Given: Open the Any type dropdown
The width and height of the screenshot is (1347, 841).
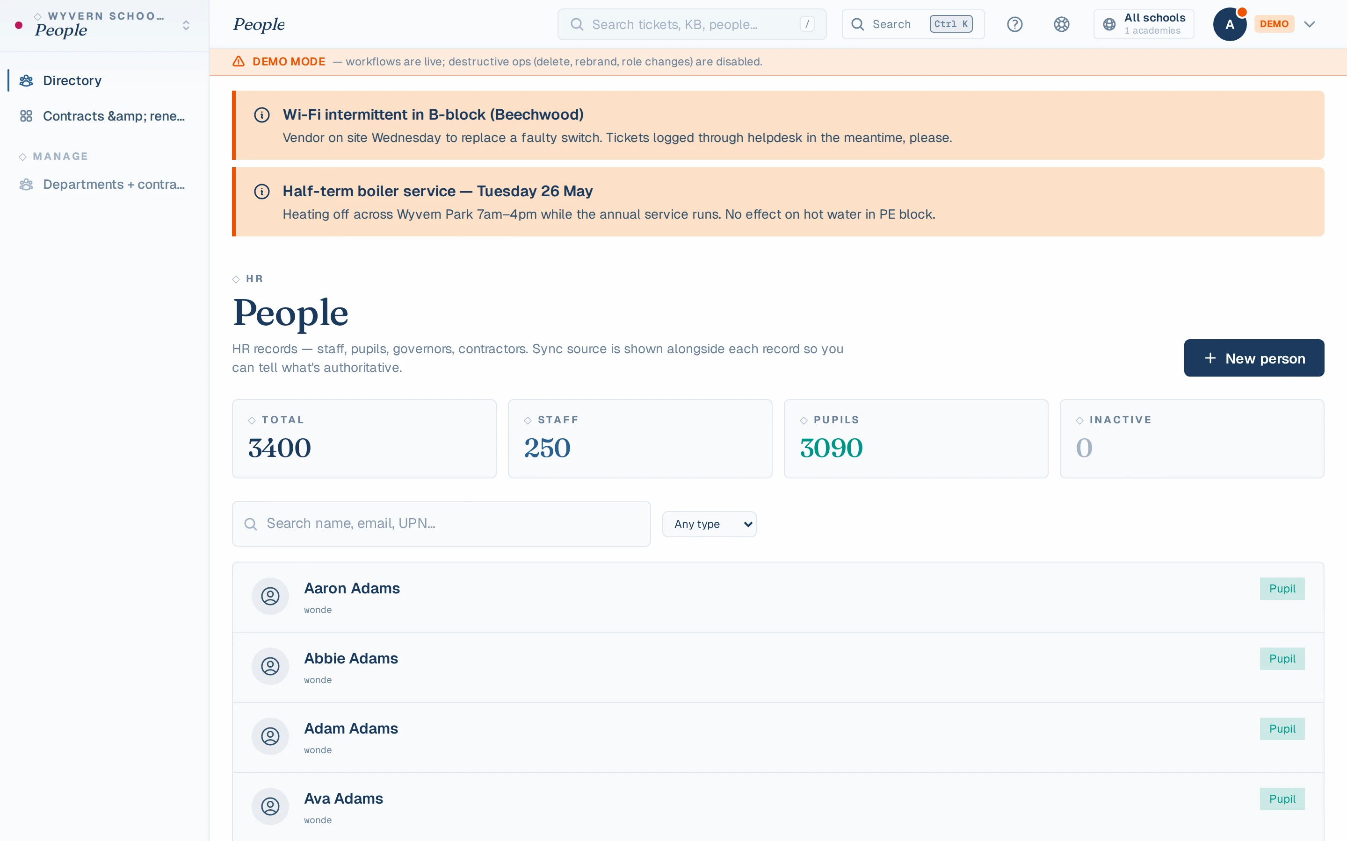Looking at the screenshot, I should 709,524.
